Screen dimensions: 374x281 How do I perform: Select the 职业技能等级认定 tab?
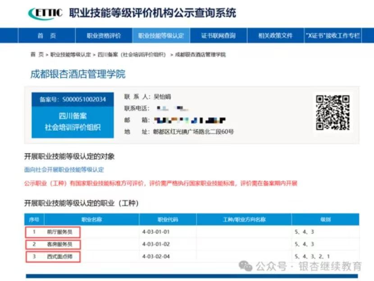coord(161,36)
